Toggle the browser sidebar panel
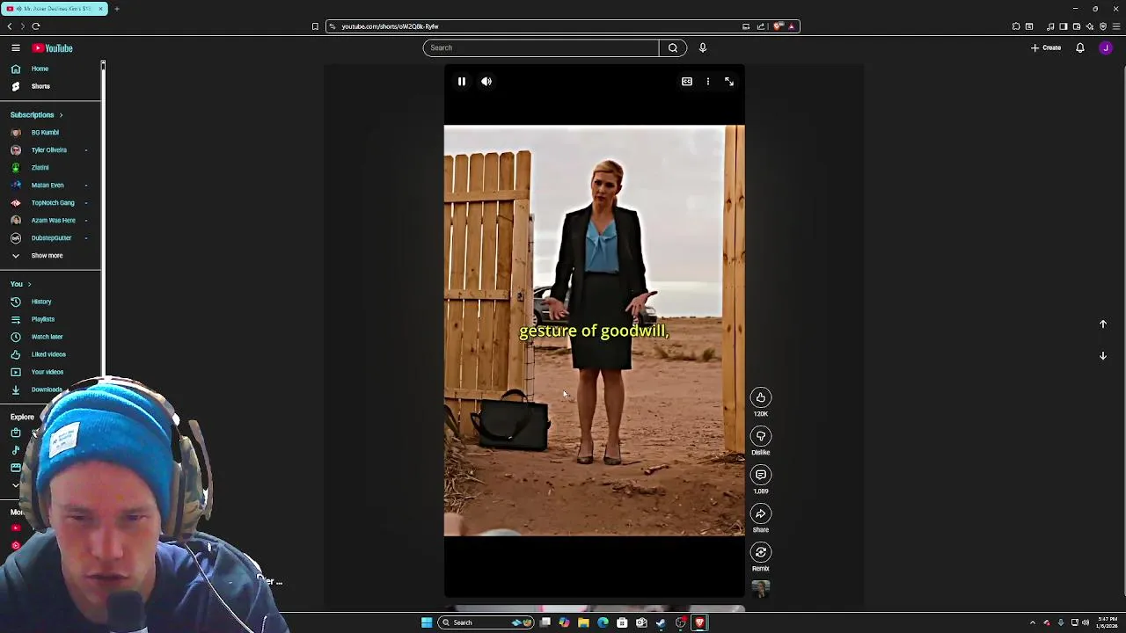The image size is (1126, 633). pyautogui.click(x=1064, y=26)
